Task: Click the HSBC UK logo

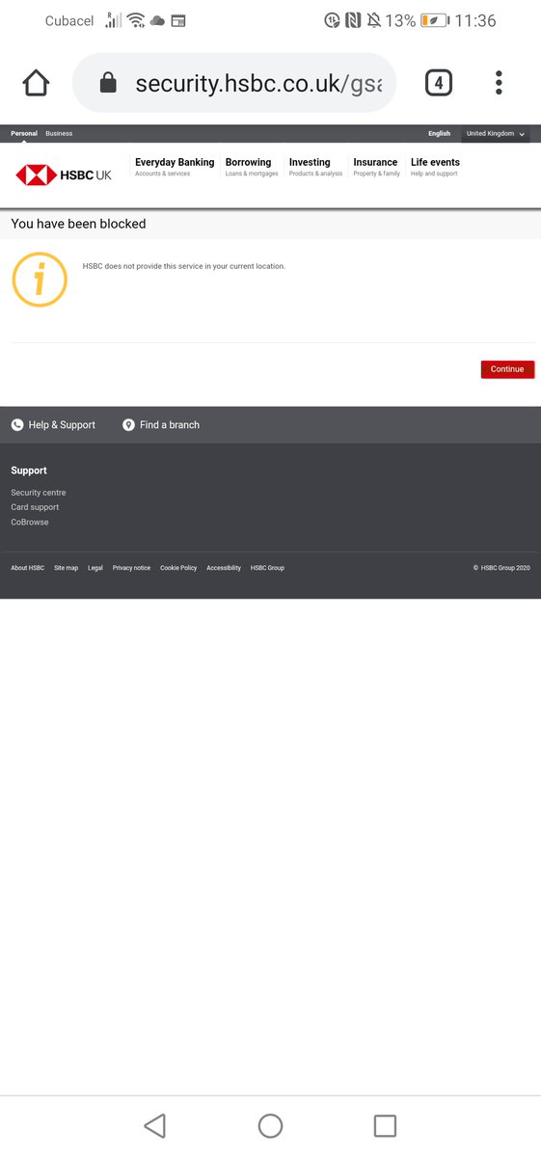Action: [x=64, y=175]
